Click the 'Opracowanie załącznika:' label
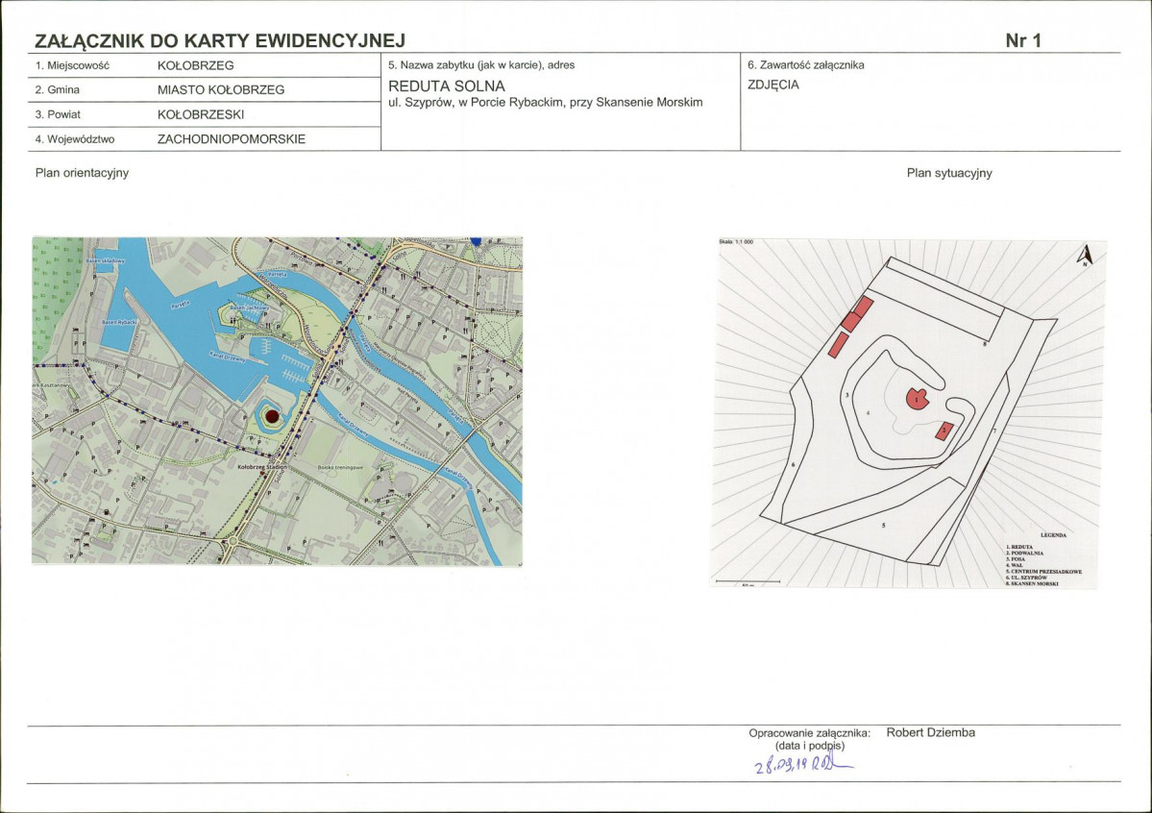1152x813 pixels. (810, 733)
